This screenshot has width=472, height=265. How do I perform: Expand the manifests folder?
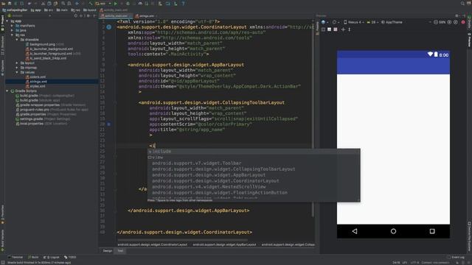coord(12,26)
